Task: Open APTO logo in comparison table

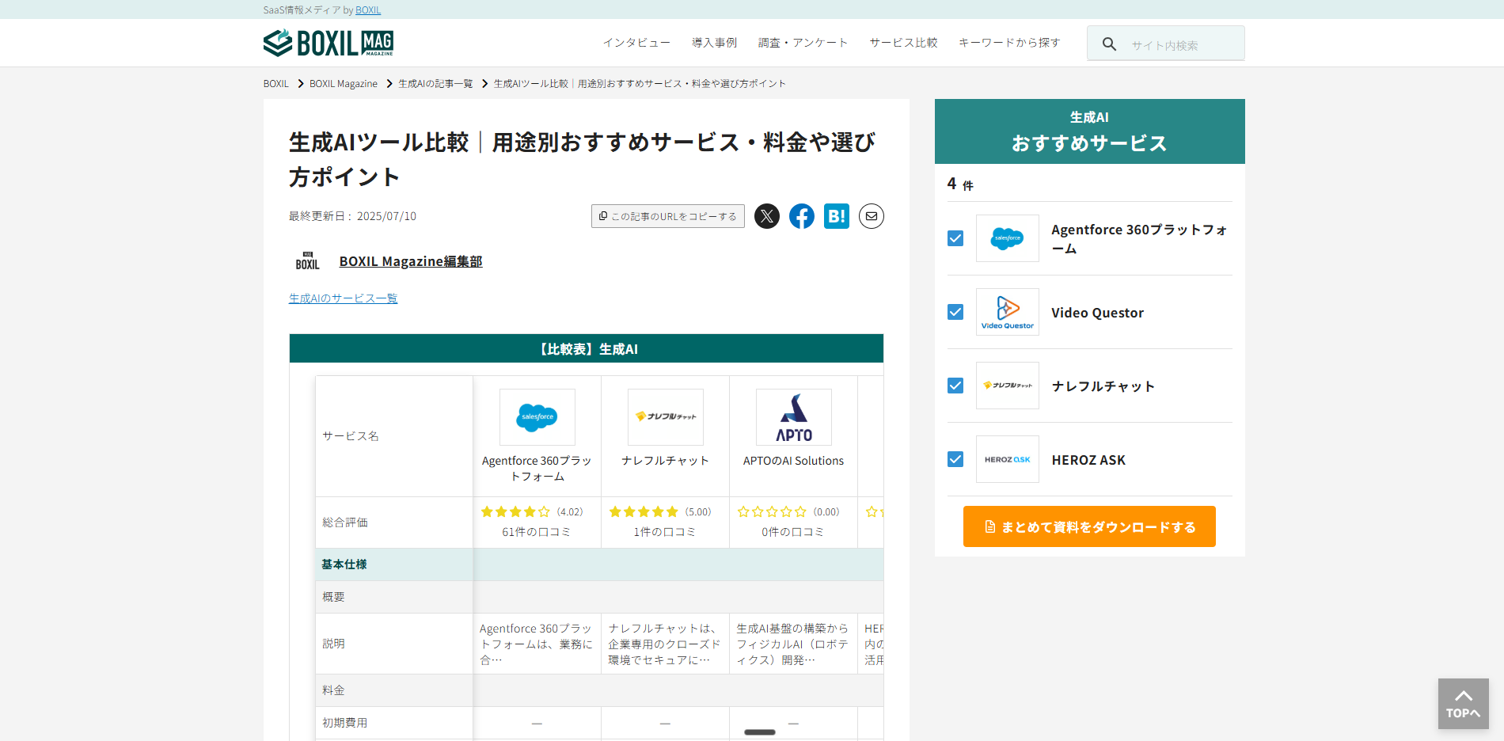Action: pyautogui.click(x=794, y=417)
